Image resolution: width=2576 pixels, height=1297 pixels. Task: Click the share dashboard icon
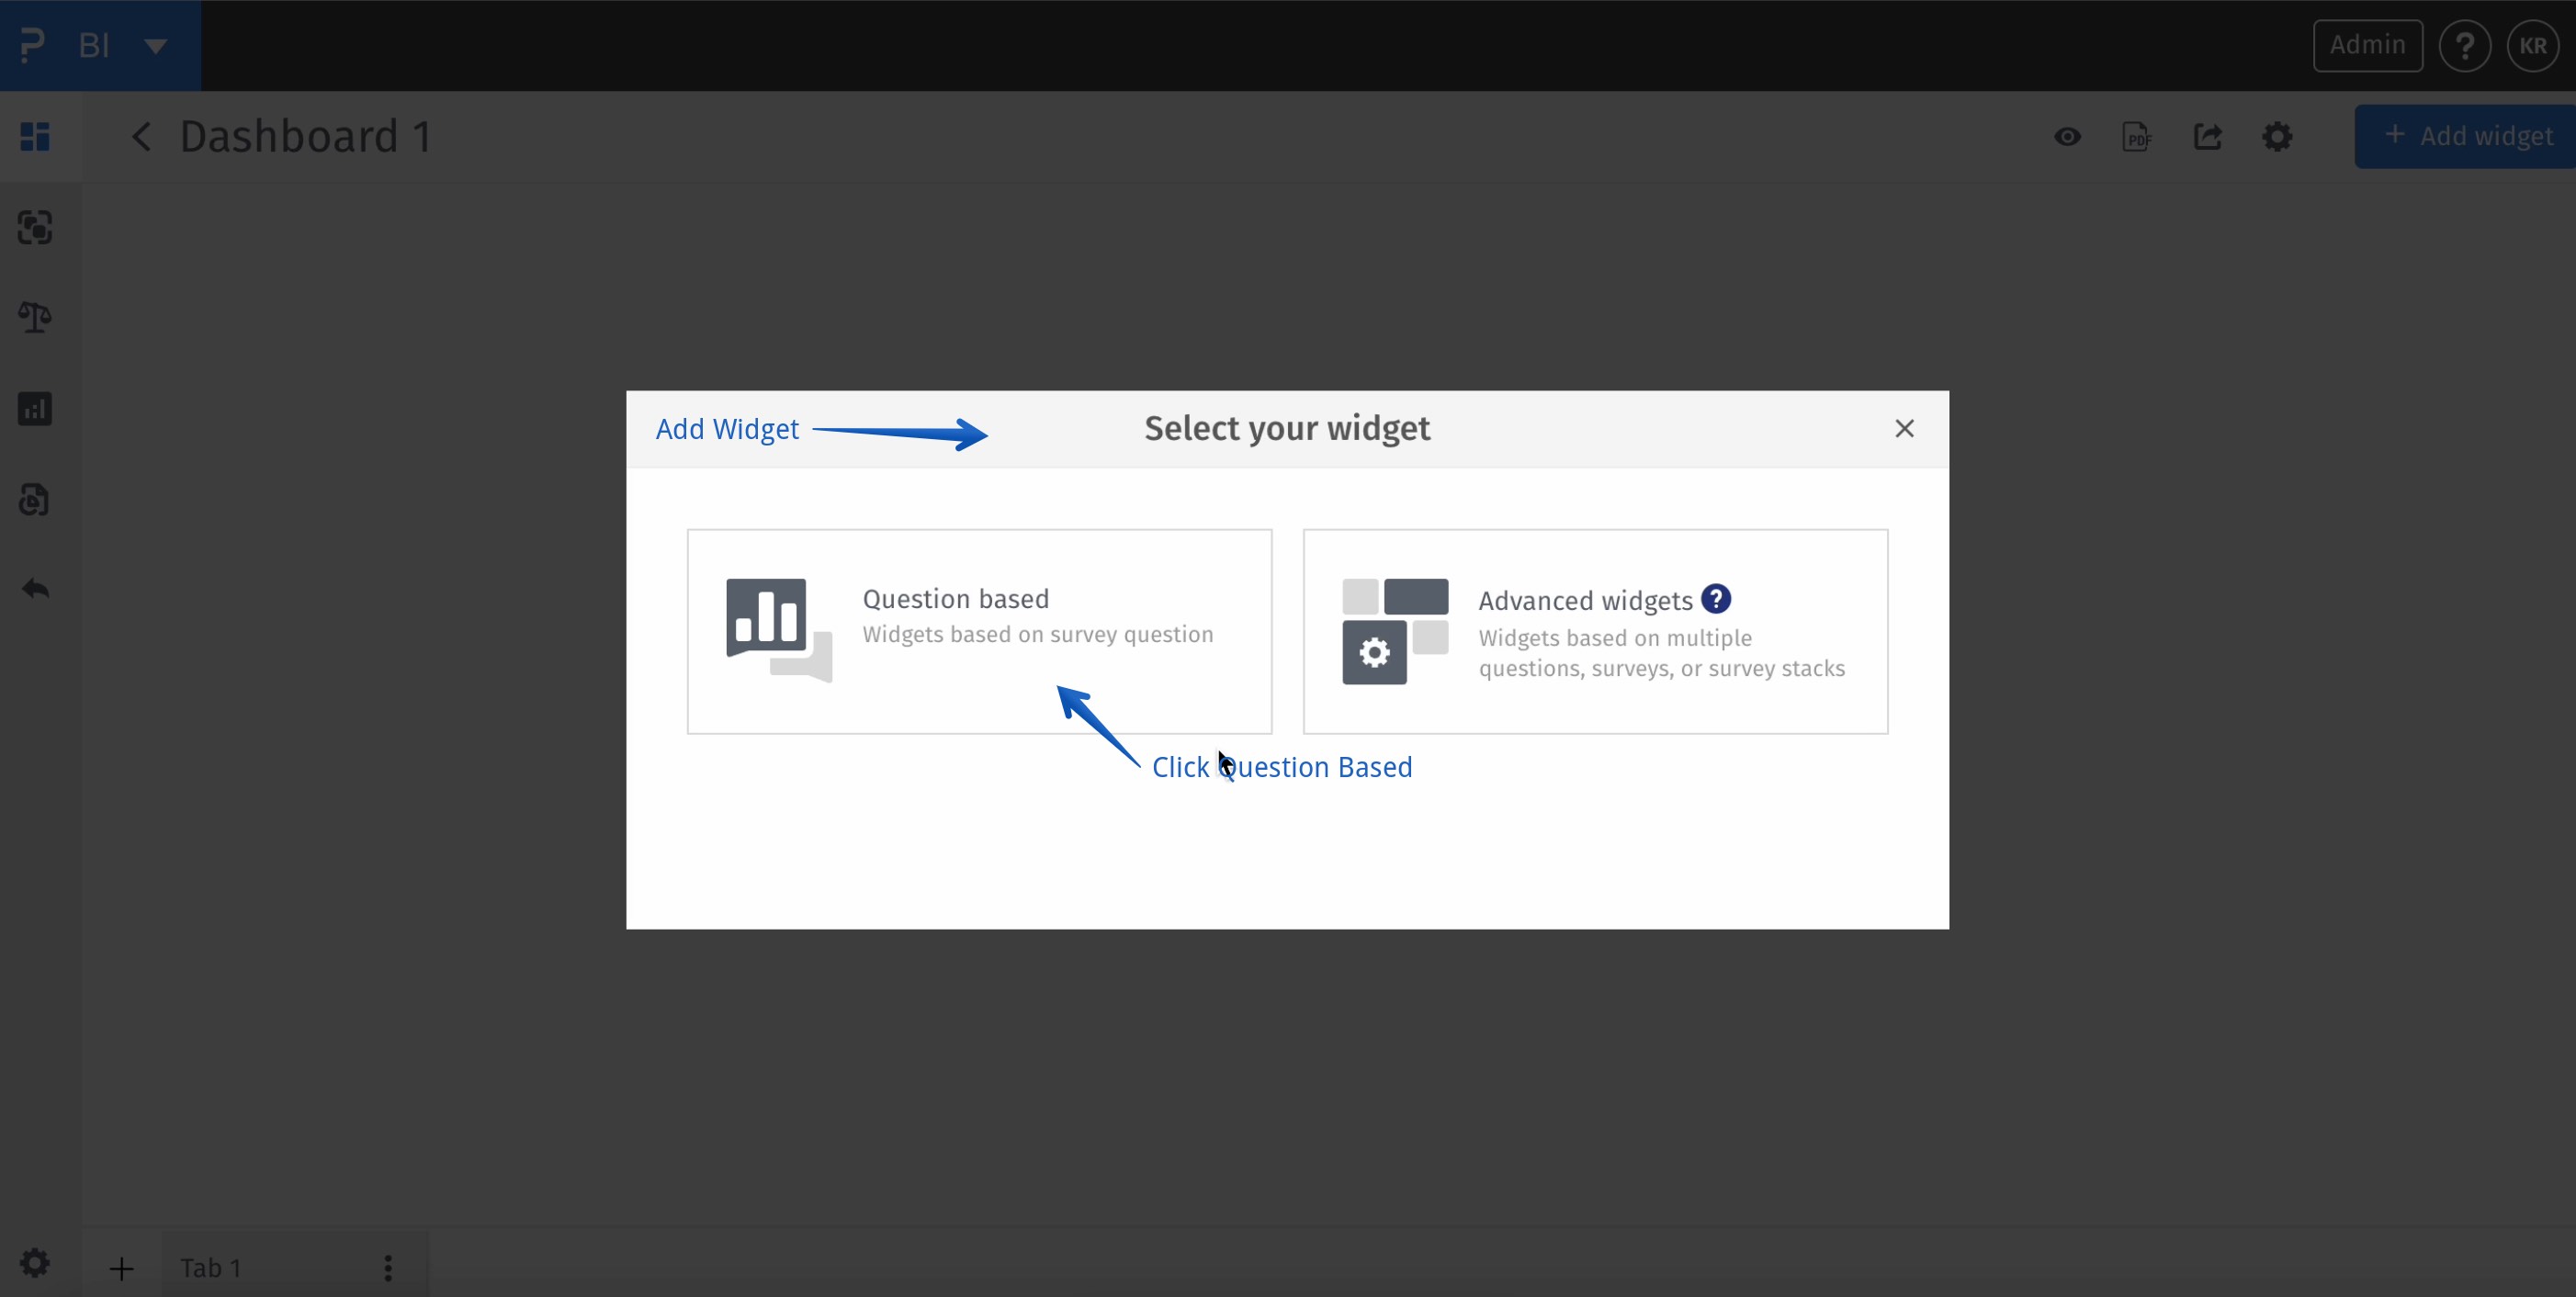click(2207, 136)
